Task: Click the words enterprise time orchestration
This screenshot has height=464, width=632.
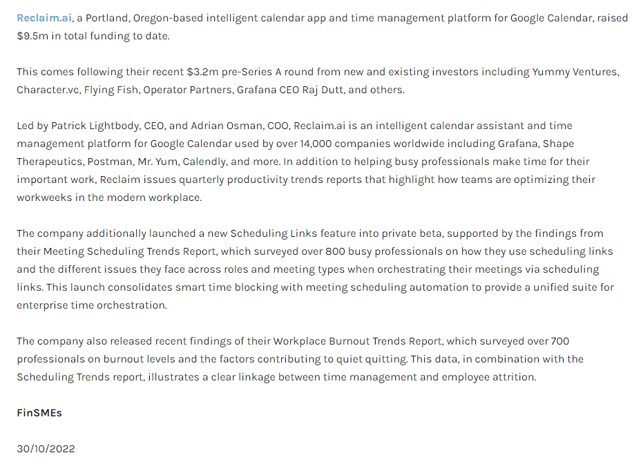Action: [x=91, y=305]
